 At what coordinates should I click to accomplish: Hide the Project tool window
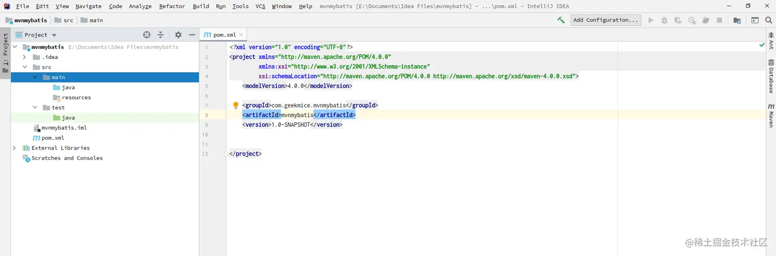pyautogui.click(x=192, y=35)
